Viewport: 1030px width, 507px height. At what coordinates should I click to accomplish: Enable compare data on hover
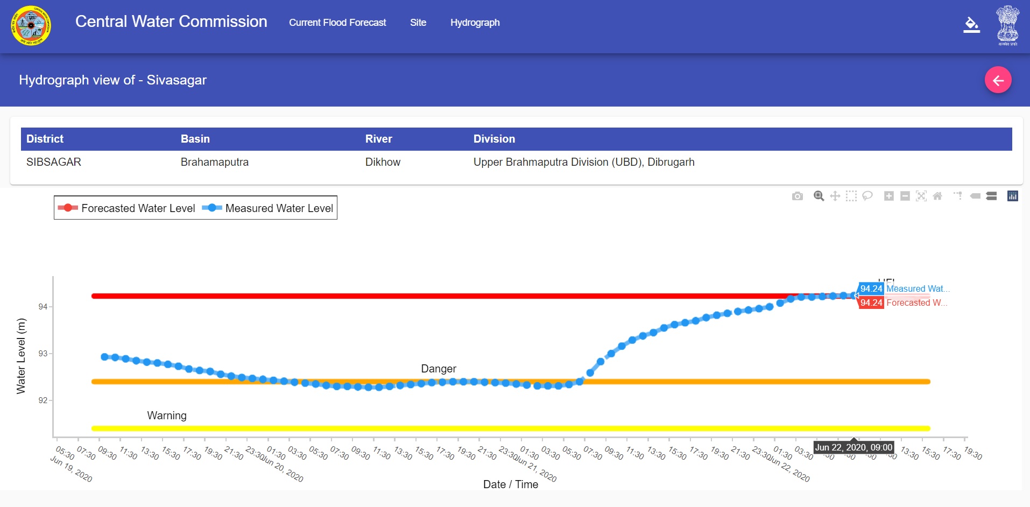pyautogui.click(x=991, y=196)
